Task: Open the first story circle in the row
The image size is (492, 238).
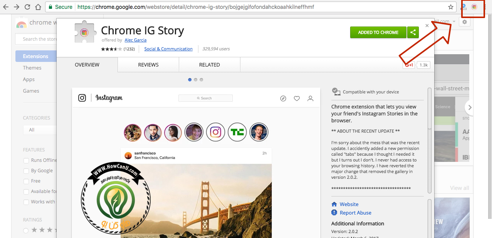Action: (x=133, y=132)
